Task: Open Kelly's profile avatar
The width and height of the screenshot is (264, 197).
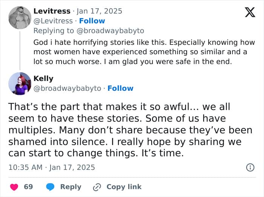Action: [x=20, y=84]
